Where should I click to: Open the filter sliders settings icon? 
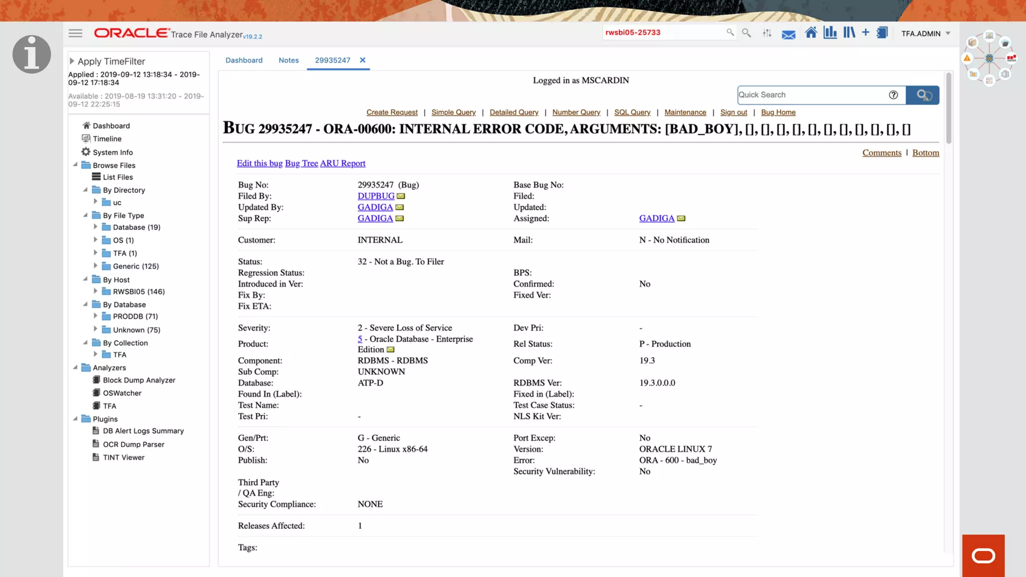pyautogui.click(x=767, y=33)
